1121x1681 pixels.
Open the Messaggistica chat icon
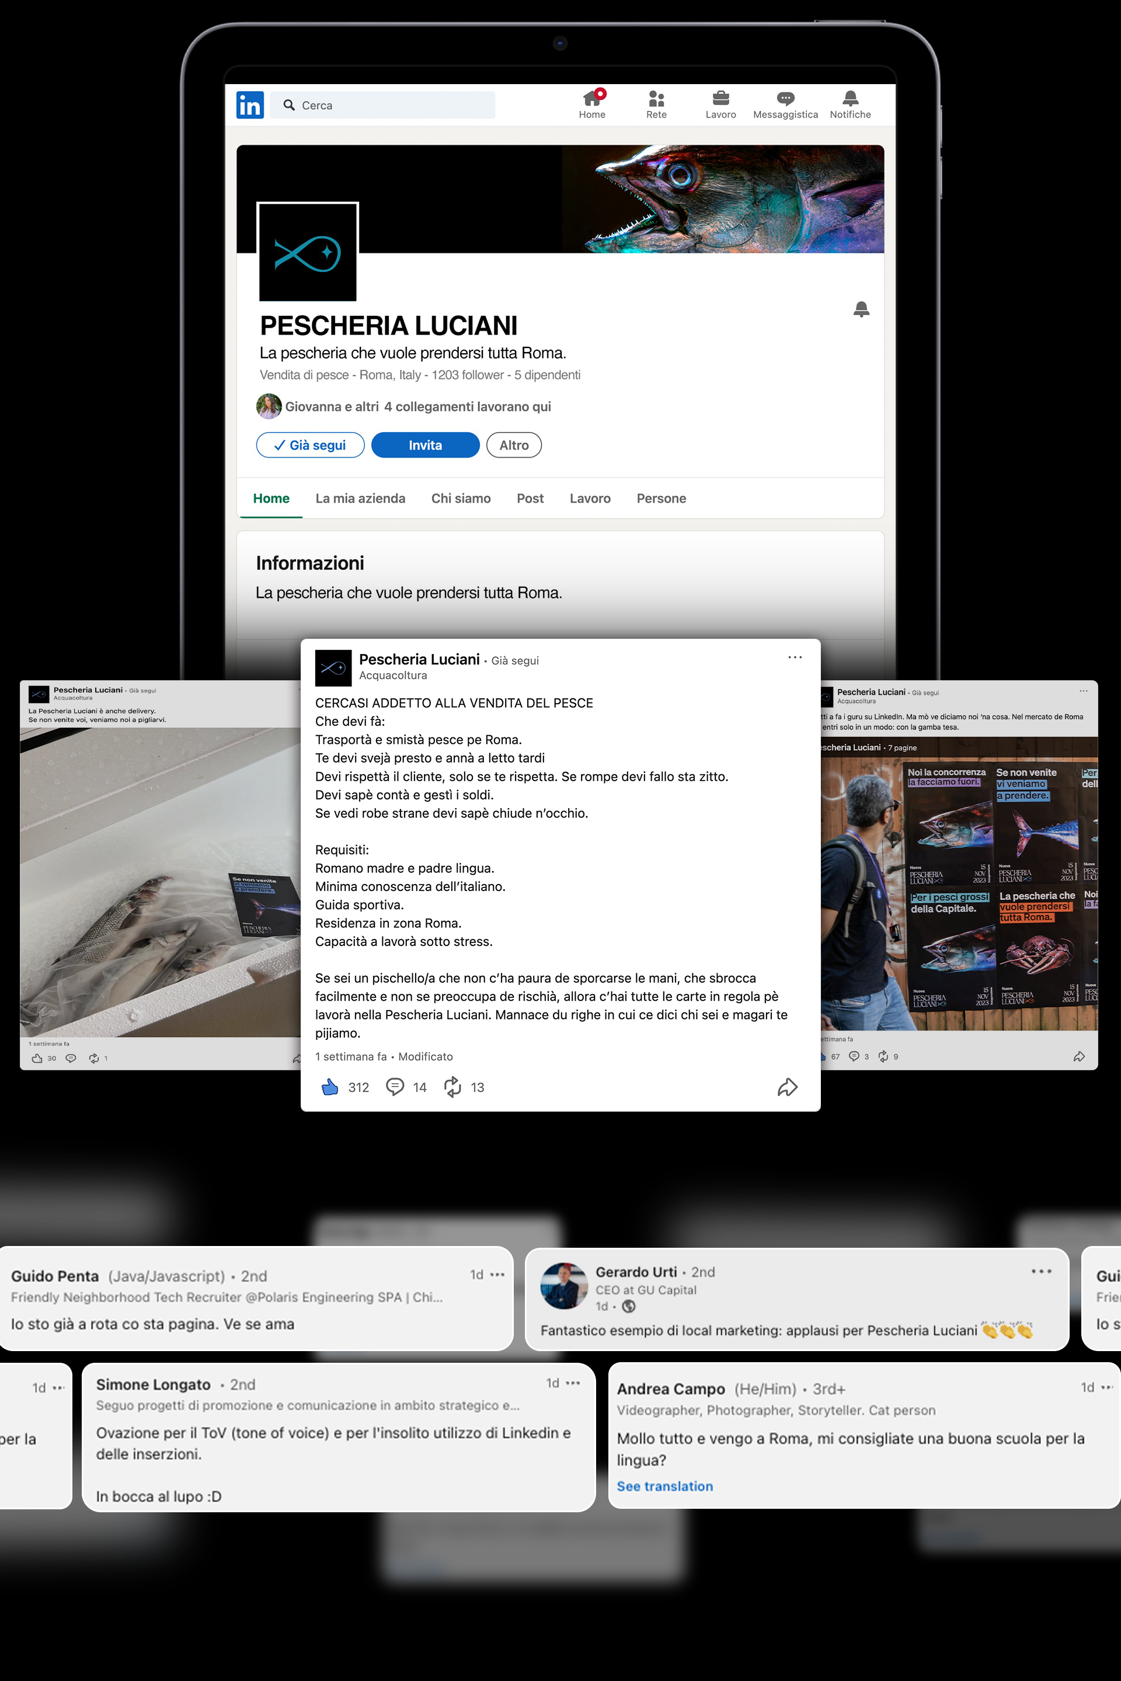coord(785,105)
